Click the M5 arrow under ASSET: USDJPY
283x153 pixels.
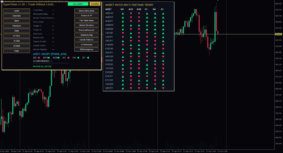point(38,58)
